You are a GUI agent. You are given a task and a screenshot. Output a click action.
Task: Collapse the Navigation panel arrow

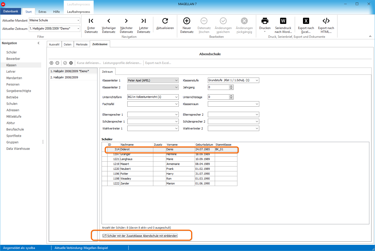click(39, 43)
